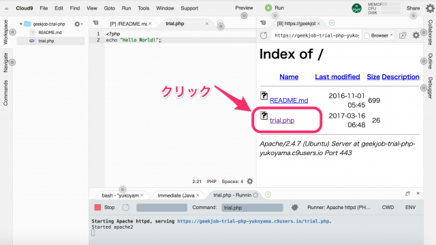This screenshot has height=245, width=436.
Task: Open the Outline side panel
Action: pyautogui.click(x=430, y=61)
